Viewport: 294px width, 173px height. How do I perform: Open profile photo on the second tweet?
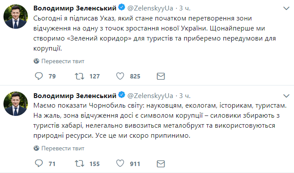pos(16,104)
